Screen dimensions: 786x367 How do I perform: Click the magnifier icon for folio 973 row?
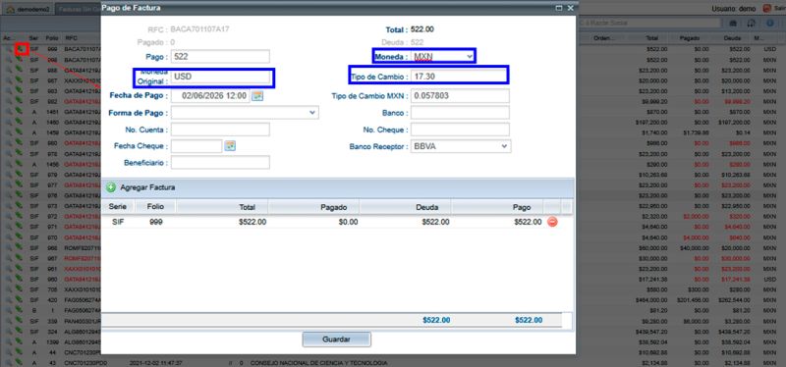(9, 205)
